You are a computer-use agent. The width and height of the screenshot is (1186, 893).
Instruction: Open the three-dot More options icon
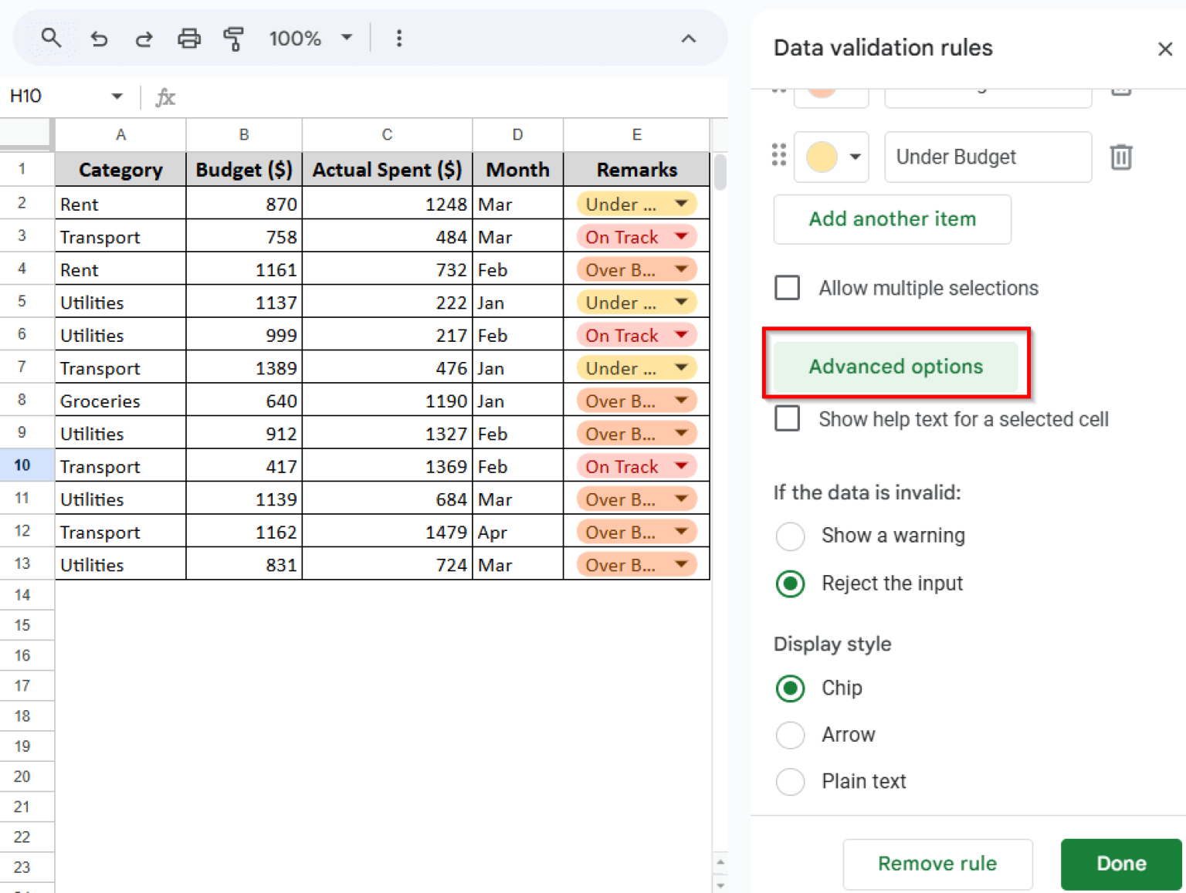pos(399,38)
